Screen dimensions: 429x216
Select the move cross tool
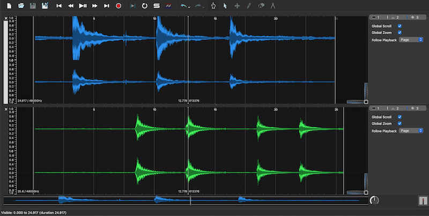237,5
